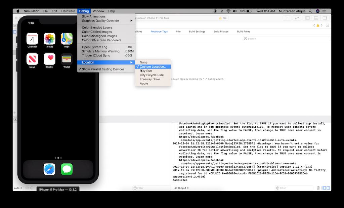Viewport: 344px width, 208px height.
Task: Expand the Location submenu item
Action: 106,62
